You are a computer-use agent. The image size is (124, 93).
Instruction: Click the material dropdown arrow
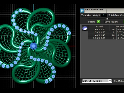click(x=110, y=81)
